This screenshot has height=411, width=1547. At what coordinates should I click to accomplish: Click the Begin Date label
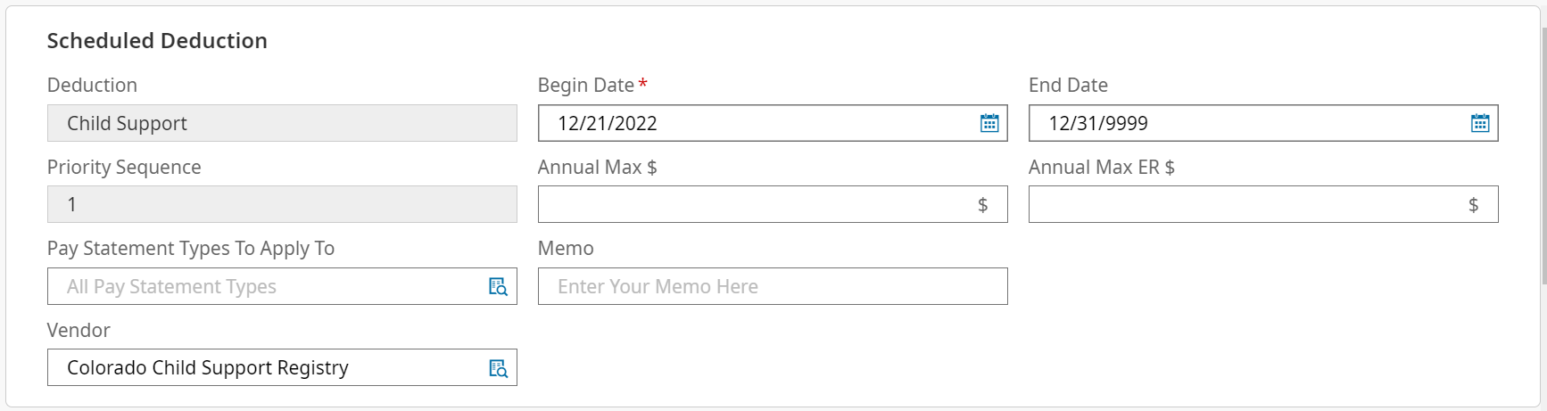(x=585, y=86)
